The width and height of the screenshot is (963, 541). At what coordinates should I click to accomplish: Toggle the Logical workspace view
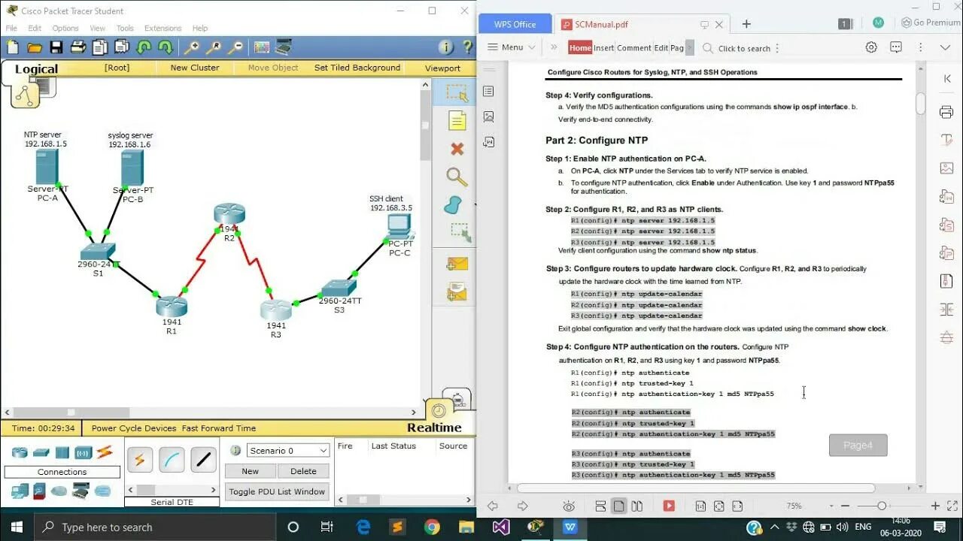(x=36, y=69)
